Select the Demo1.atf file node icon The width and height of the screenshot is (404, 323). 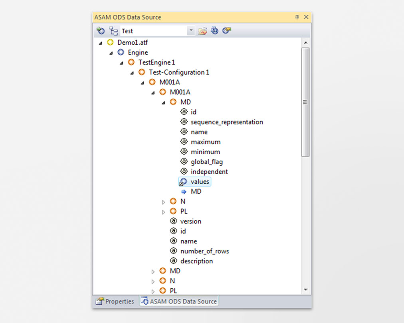pos(110,42)
